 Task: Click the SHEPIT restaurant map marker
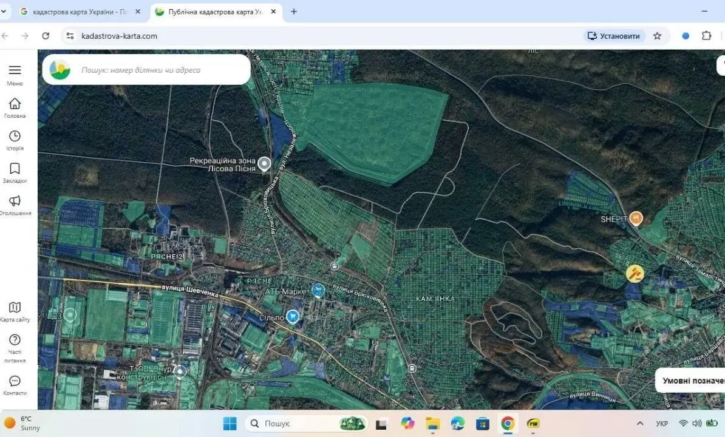point(636,218)
